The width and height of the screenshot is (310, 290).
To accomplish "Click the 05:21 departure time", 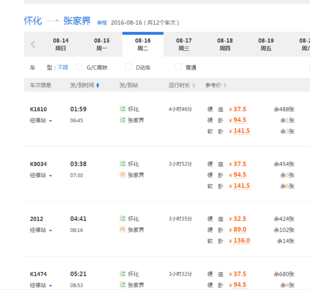I will [x=79, y=274].
